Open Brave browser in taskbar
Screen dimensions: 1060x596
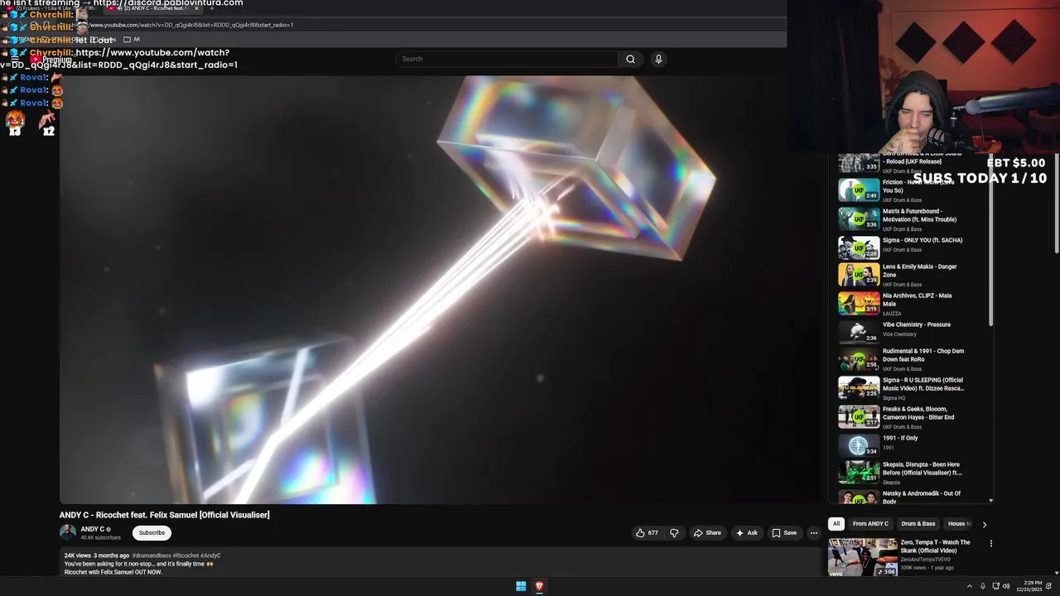[539, 586]
